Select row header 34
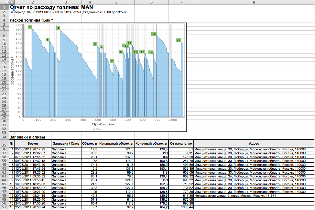The image size is (315, 210). coord(4,137)
